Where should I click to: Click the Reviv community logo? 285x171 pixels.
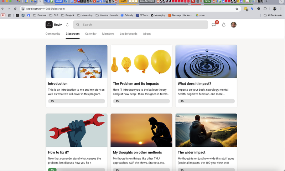point(49,25)
